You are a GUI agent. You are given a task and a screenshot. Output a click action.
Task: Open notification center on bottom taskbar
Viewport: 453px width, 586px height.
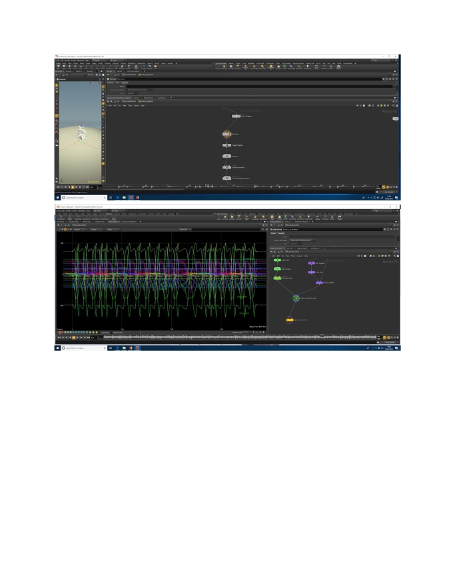coord(397,348)
